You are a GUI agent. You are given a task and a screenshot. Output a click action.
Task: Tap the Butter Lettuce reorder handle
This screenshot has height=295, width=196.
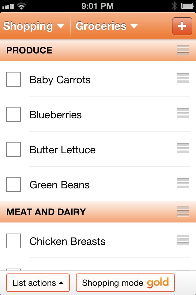pos(183,148)
